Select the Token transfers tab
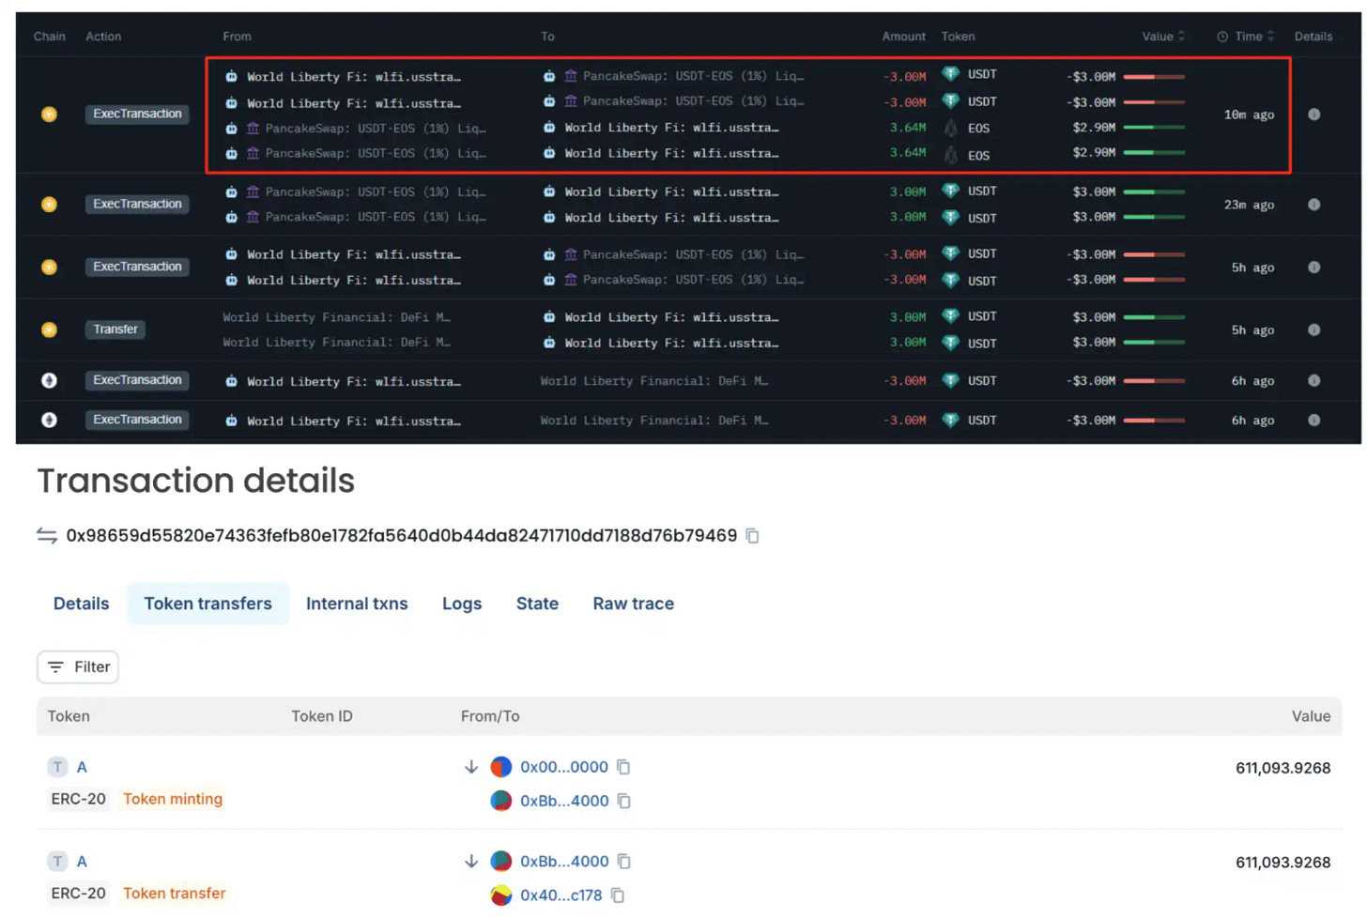The width and height of the screenshot is (1367, 918). coord(207,604)
